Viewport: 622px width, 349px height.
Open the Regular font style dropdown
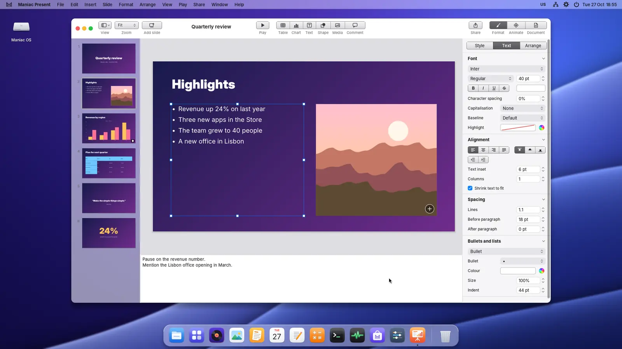pyautogui.click(x=491, y=78)
